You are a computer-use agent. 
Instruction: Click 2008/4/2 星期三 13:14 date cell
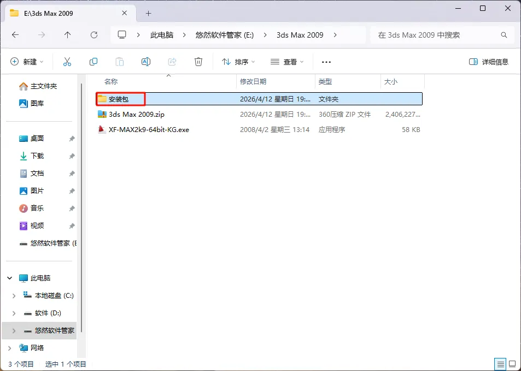(x=274, y=130)
